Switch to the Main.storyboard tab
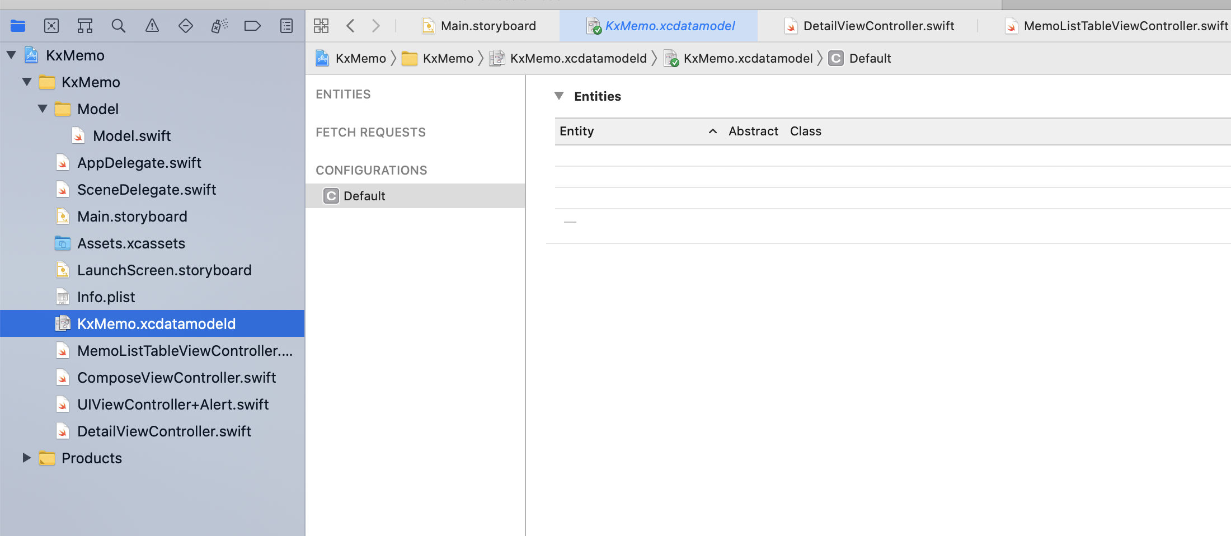Screen dimensions: 1231x536 [479, 26]
